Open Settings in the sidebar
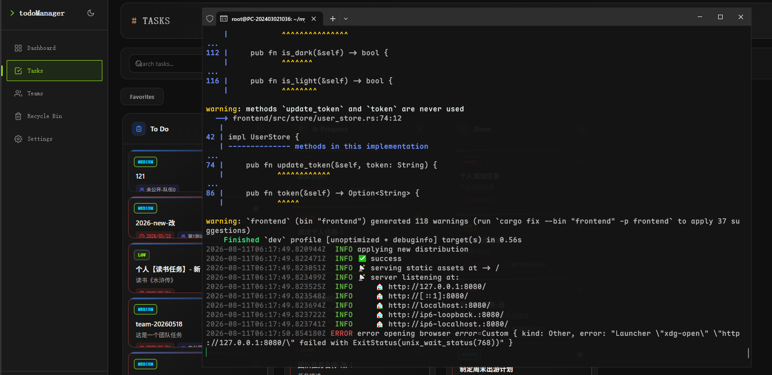The image size is (772, 375). coord(54,139)
